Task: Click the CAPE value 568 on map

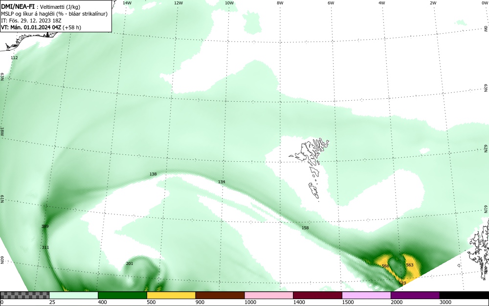Action: pos(385,266)
